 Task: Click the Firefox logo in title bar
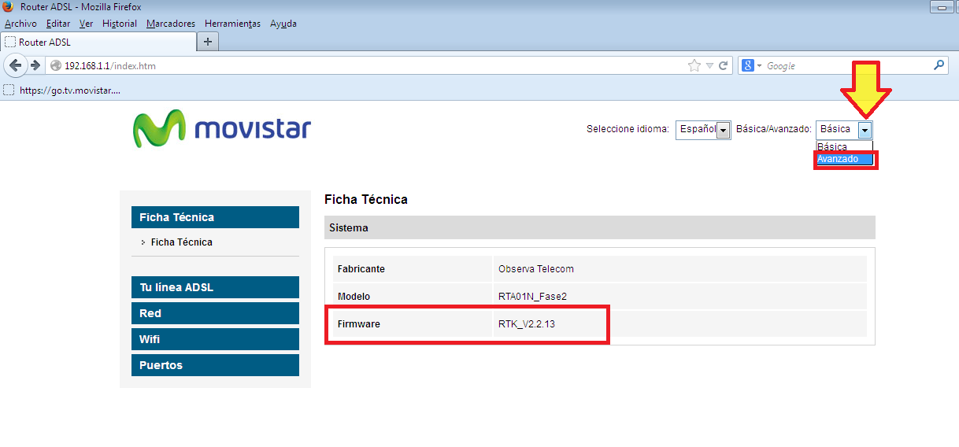click(x=9, y=6)
